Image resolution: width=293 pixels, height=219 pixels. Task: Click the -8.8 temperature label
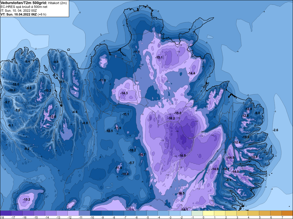(29, 88)
